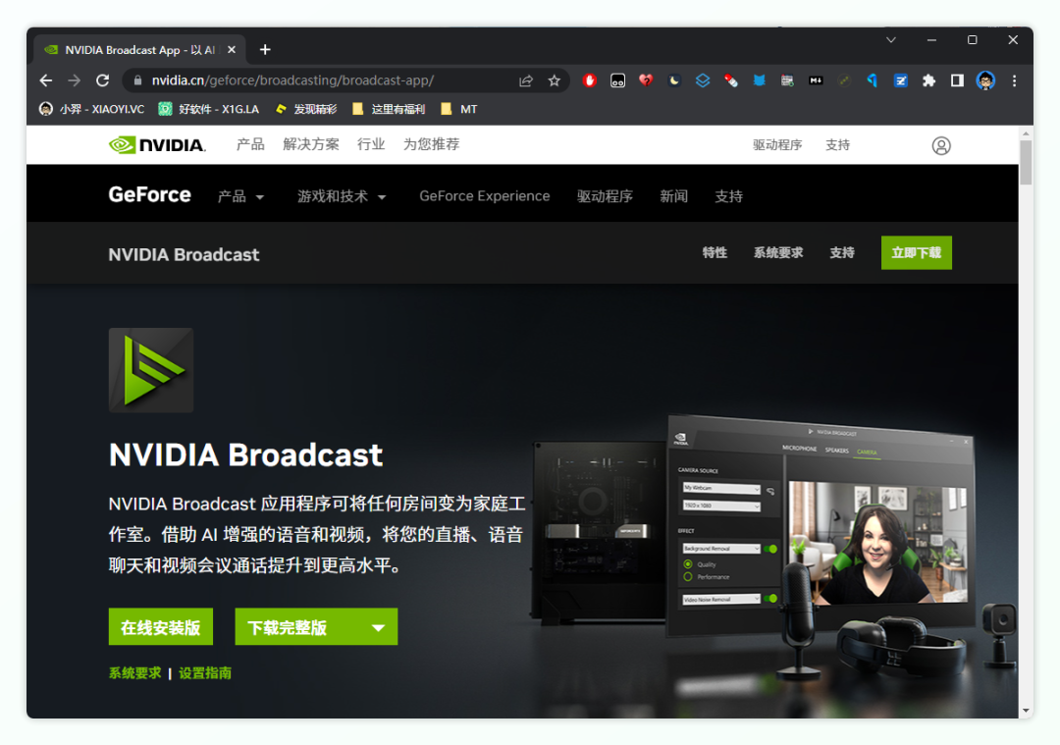Click the NVIDIA logo
Image resolution: width=1060 pixels, height=745 pixels.
[x=157, y=144]
